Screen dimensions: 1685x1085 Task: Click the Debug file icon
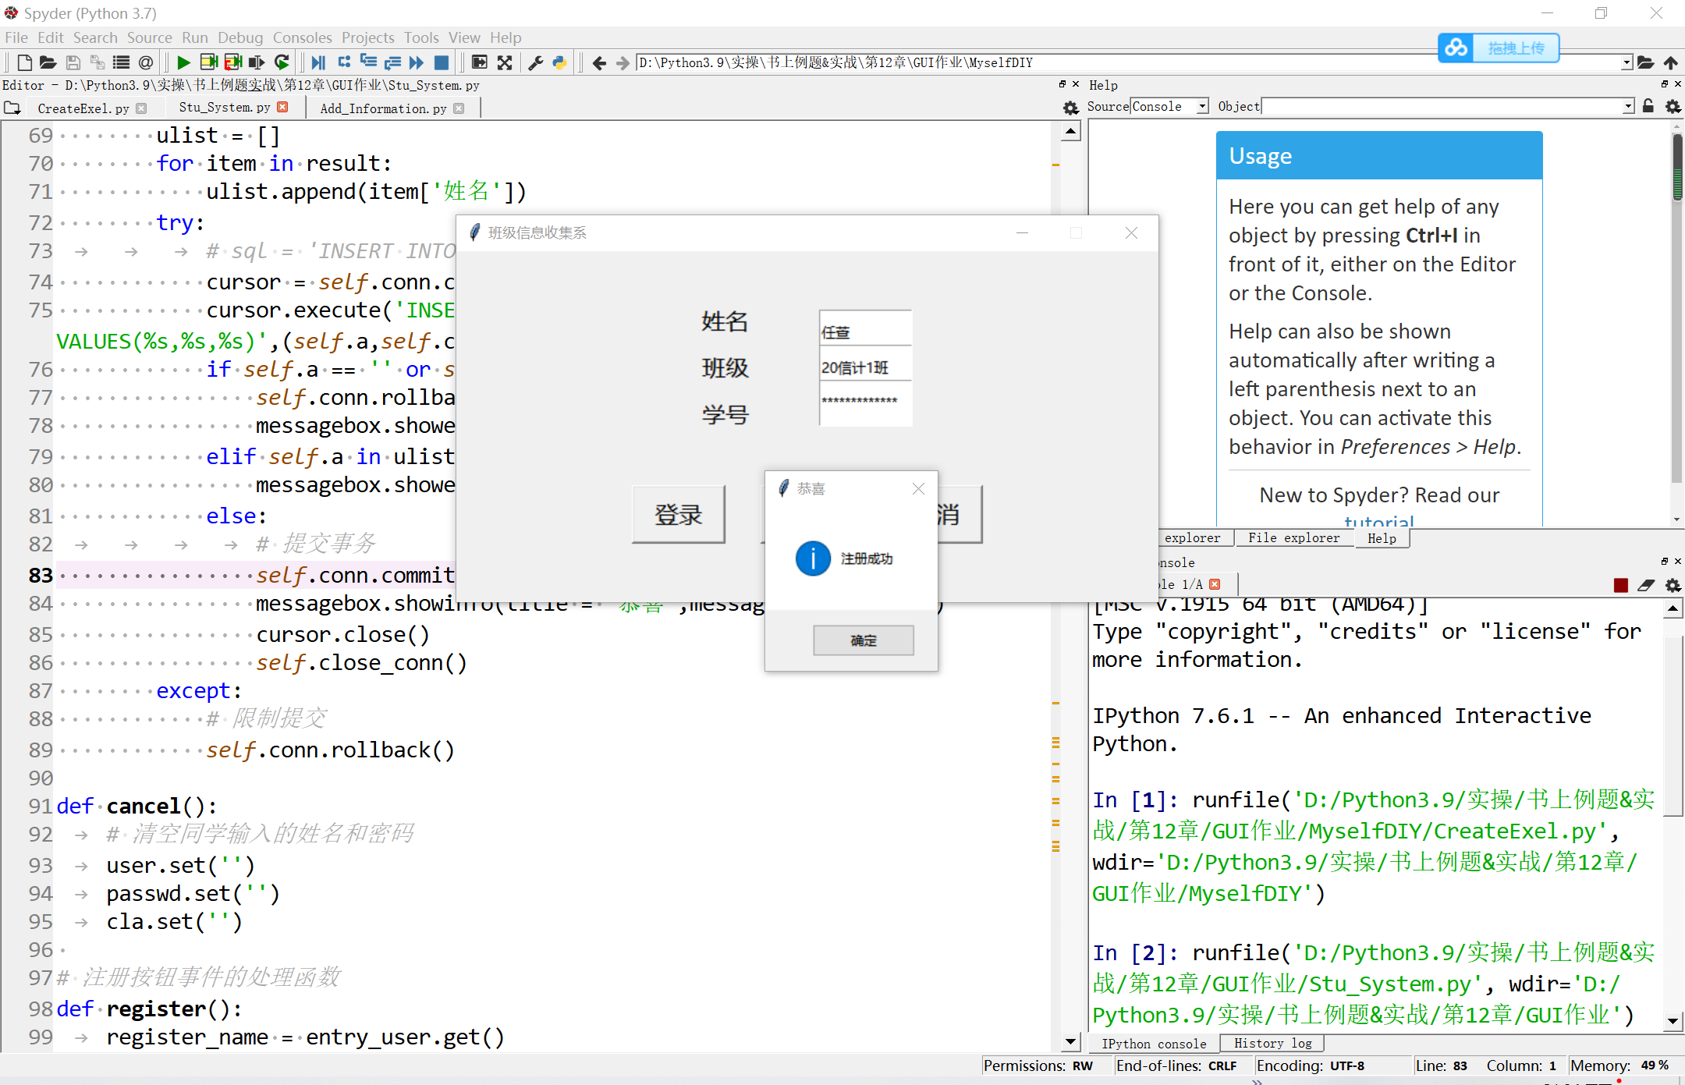[x=318, y=63]
